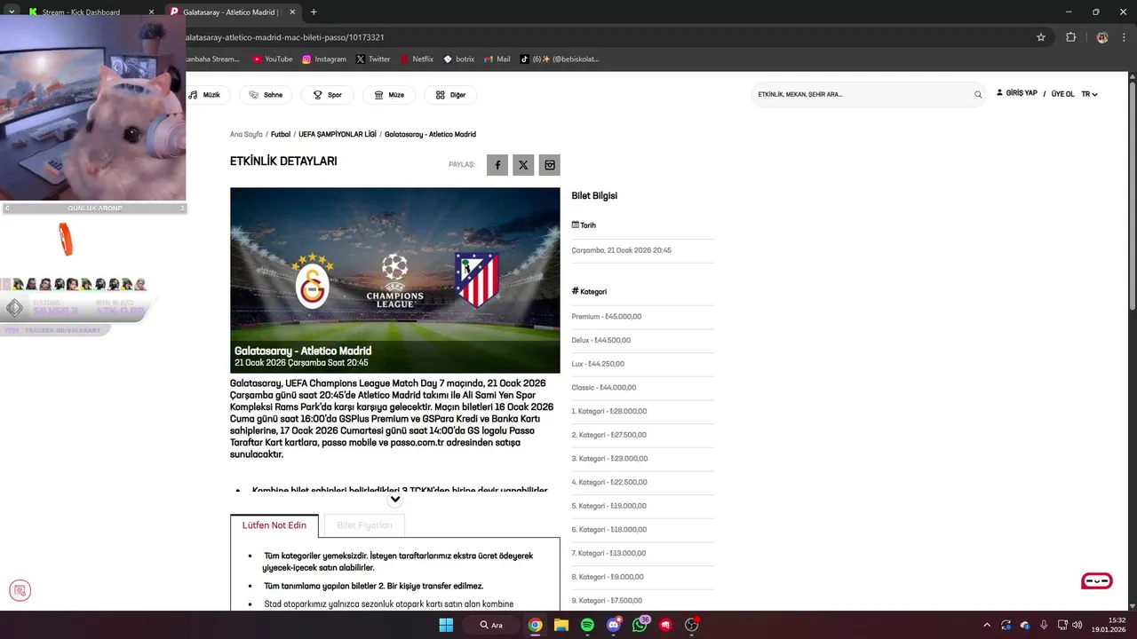
Task: Expand event description down arrow
Action: tap(395, 500)
